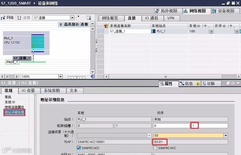The image size is (241, 155).
Task: Click the 本地连接名称 column header
Action: click(130, 26)
